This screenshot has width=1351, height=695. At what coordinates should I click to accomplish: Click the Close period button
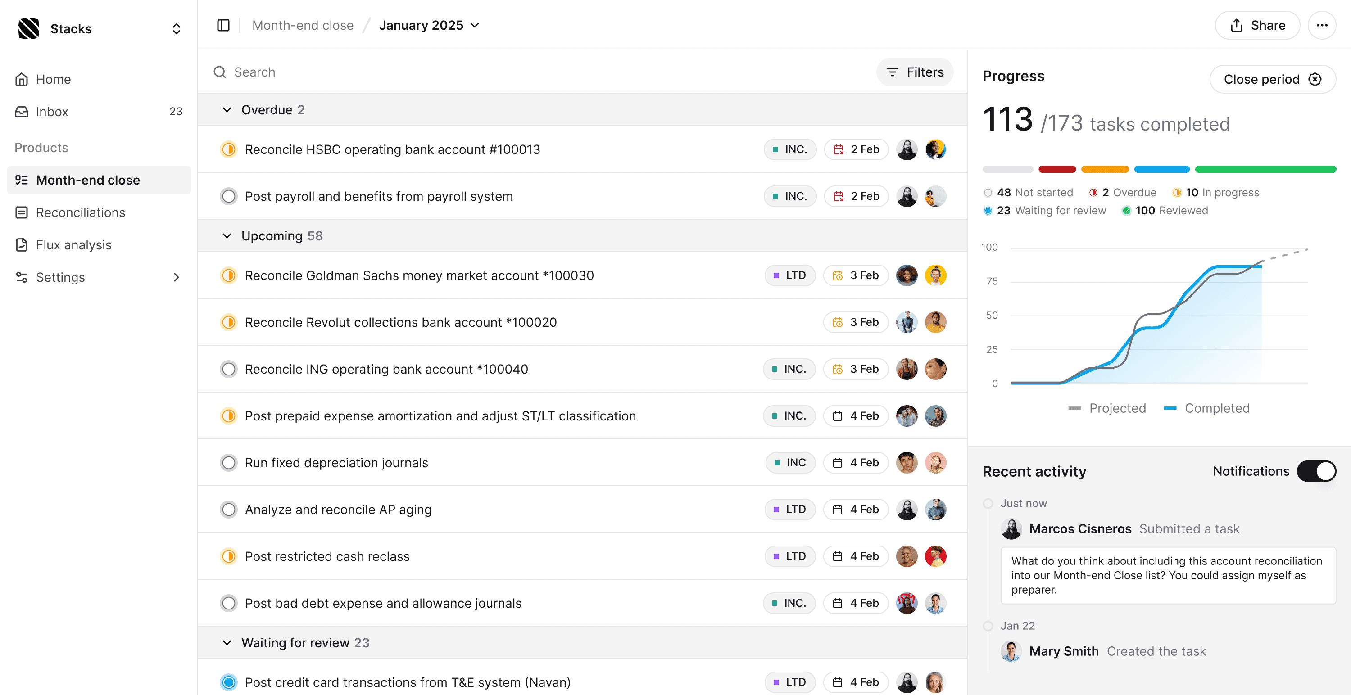1272,79
